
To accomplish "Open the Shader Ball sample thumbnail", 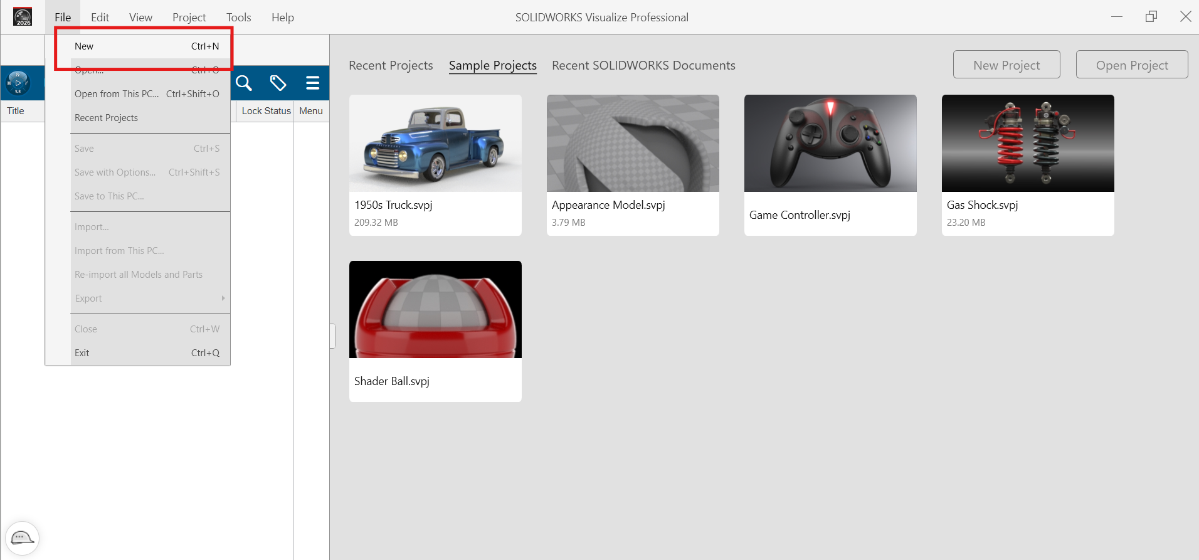I will [x=435, y=309].
